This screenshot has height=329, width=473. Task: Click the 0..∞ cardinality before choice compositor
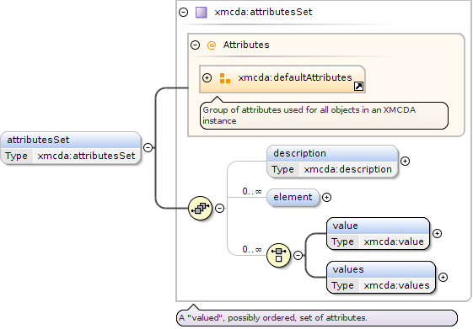click(252, 249)
